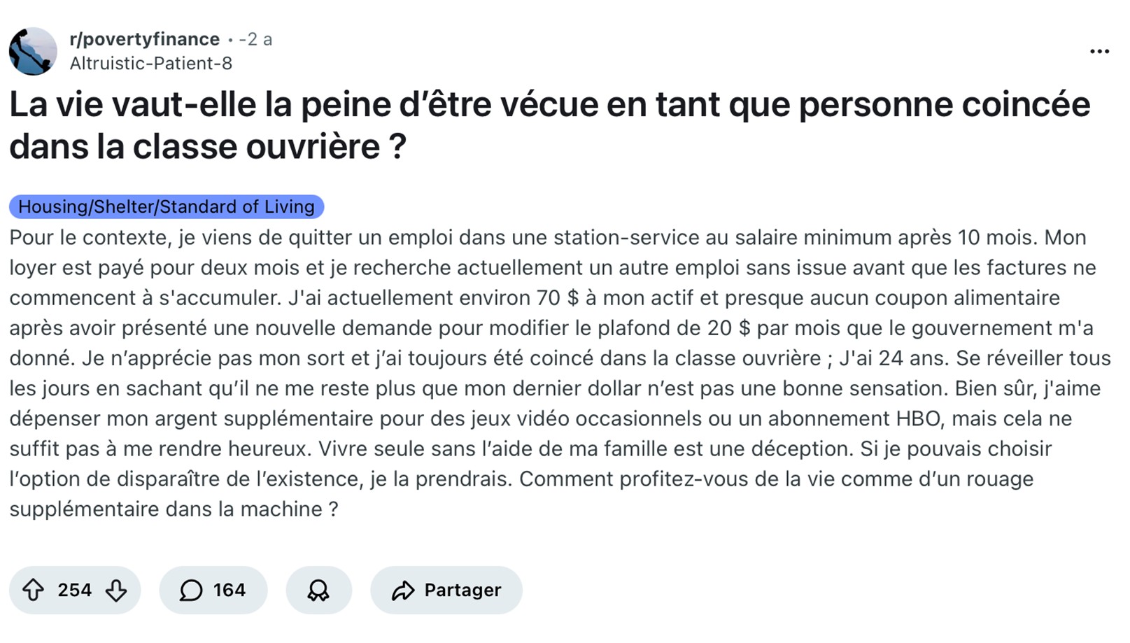Click the share arrow icon
The image size is (1130, 643).
403,591
